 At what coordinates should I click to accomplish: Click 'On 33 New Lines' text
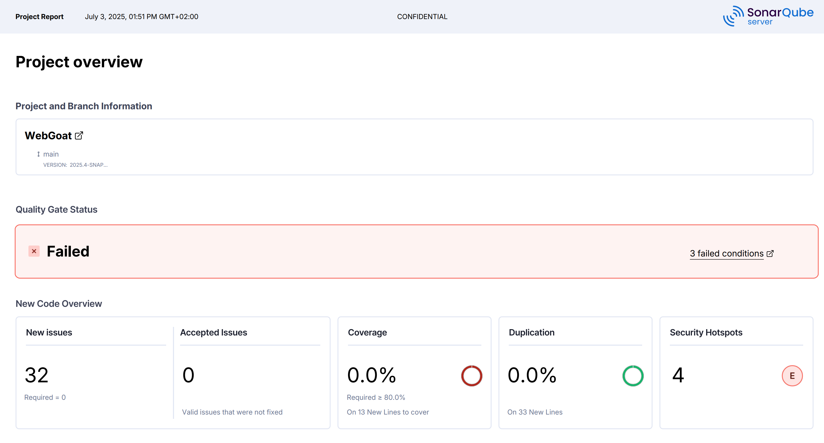click(x=535, y=412)
